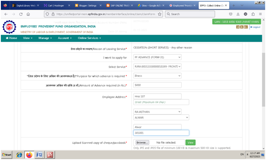Open a new browser tab

pyautogui.click(x=234, y=6)
